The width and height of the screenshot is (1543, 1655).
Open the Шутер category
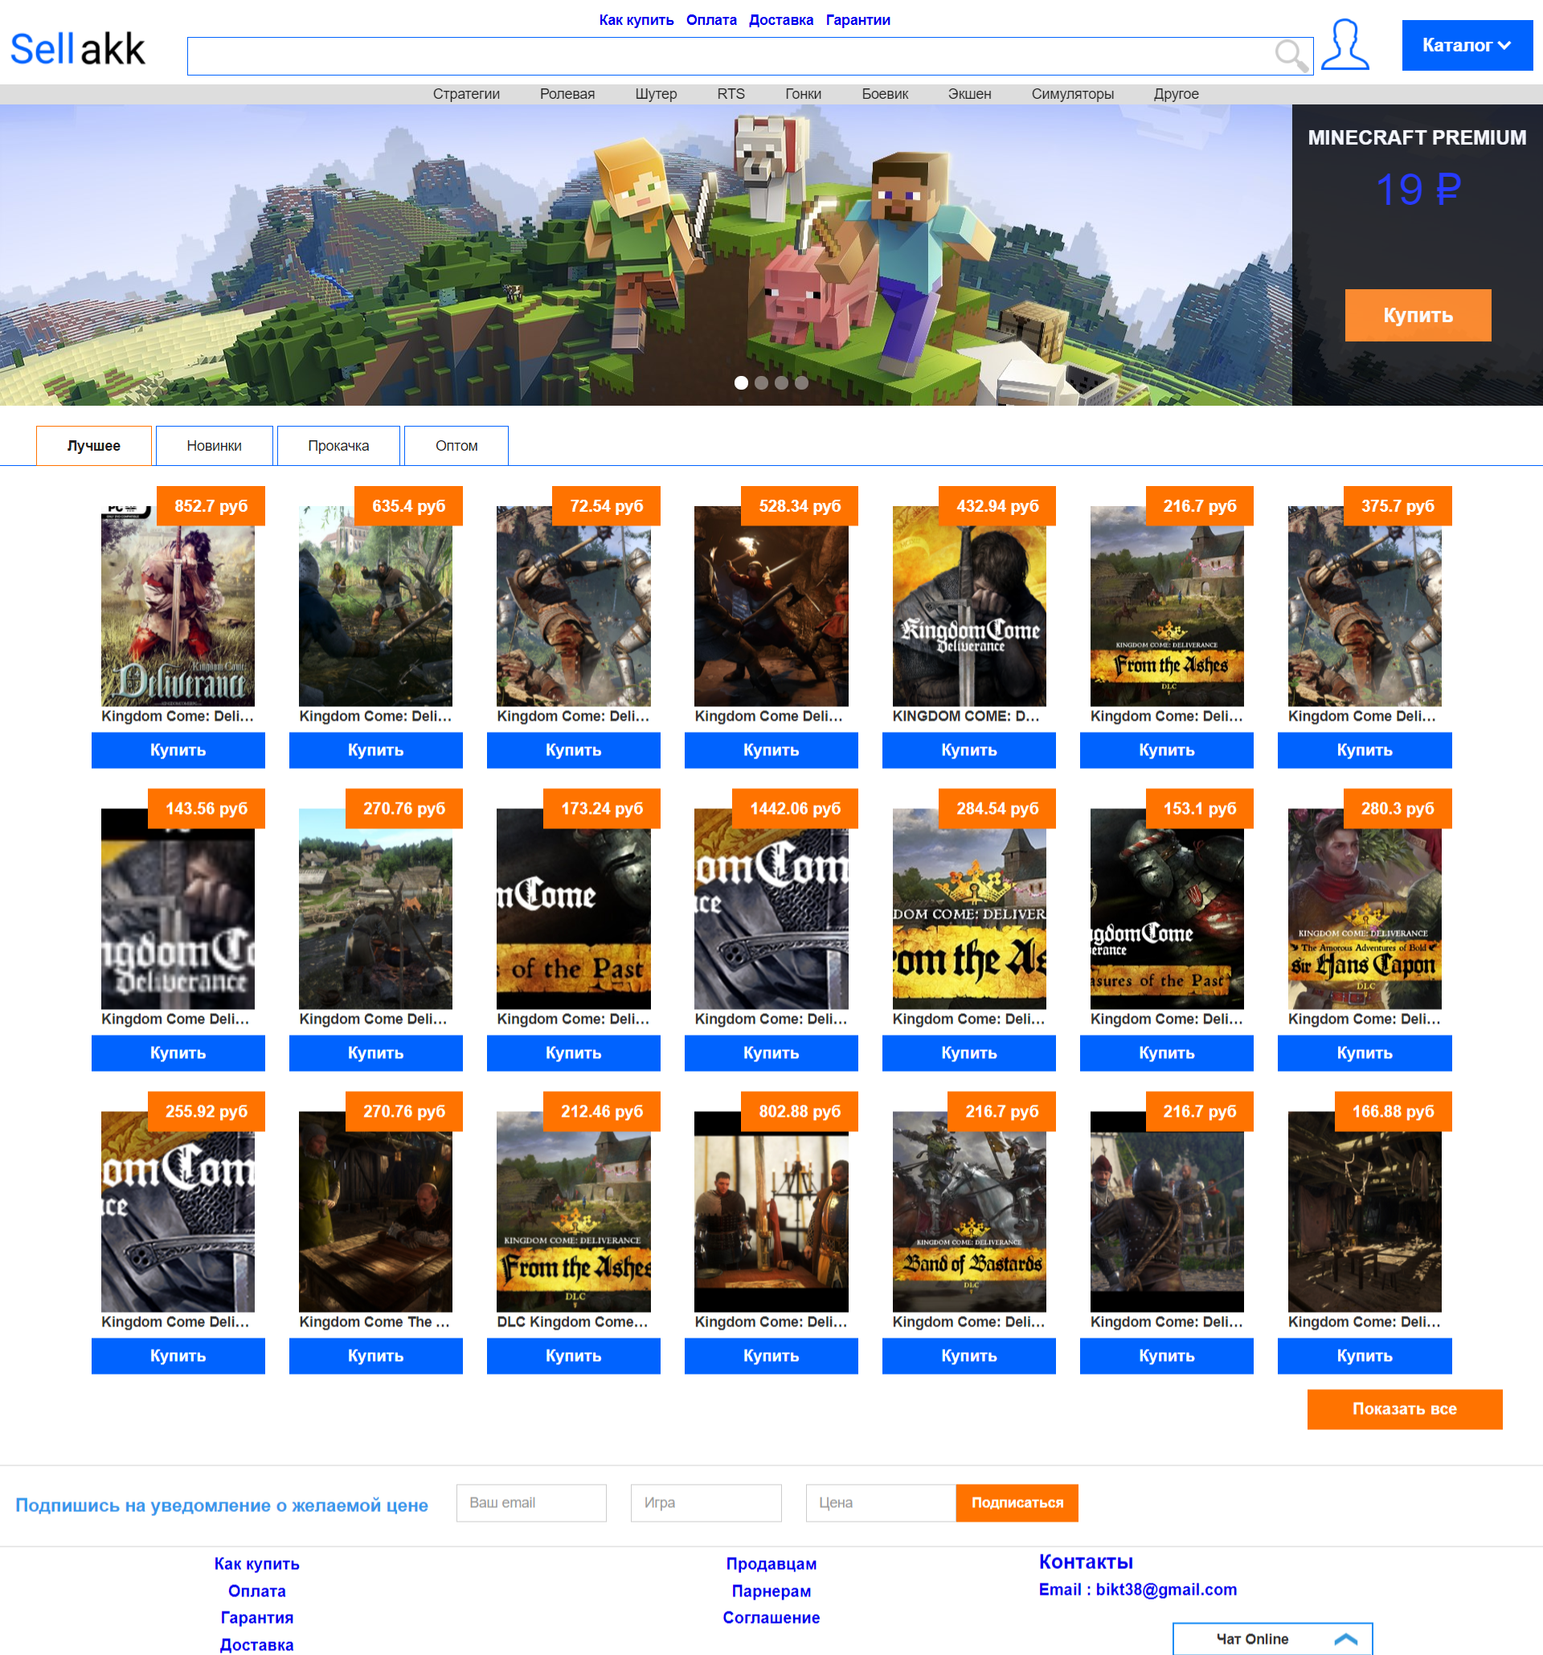point(656,94)
